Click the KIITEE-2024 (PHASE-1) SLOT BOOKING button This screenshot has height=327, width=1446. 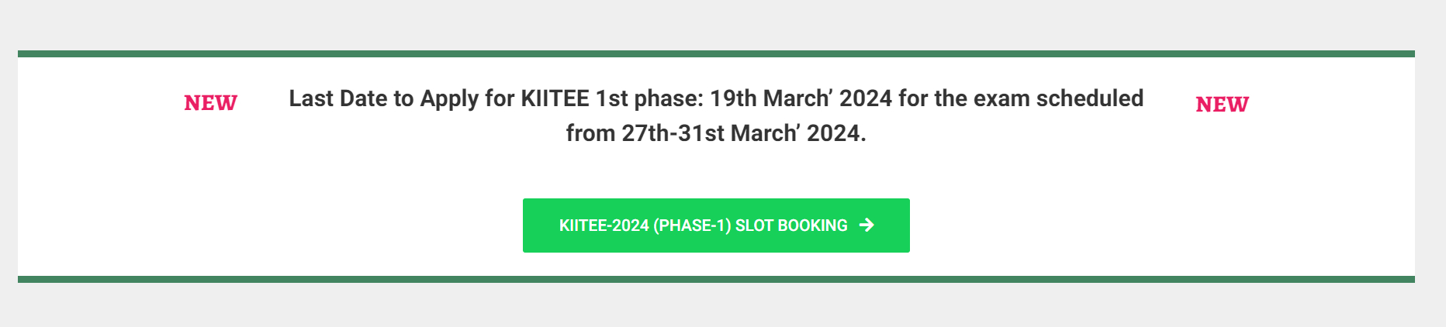pyautogui.click(x=715, y=225)
